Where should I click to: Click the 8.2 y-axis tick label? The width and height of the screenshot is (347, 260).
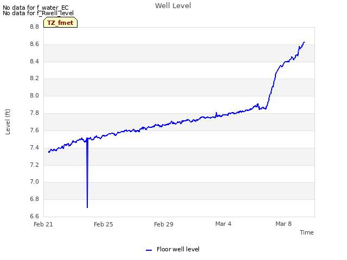pos(34,79)
